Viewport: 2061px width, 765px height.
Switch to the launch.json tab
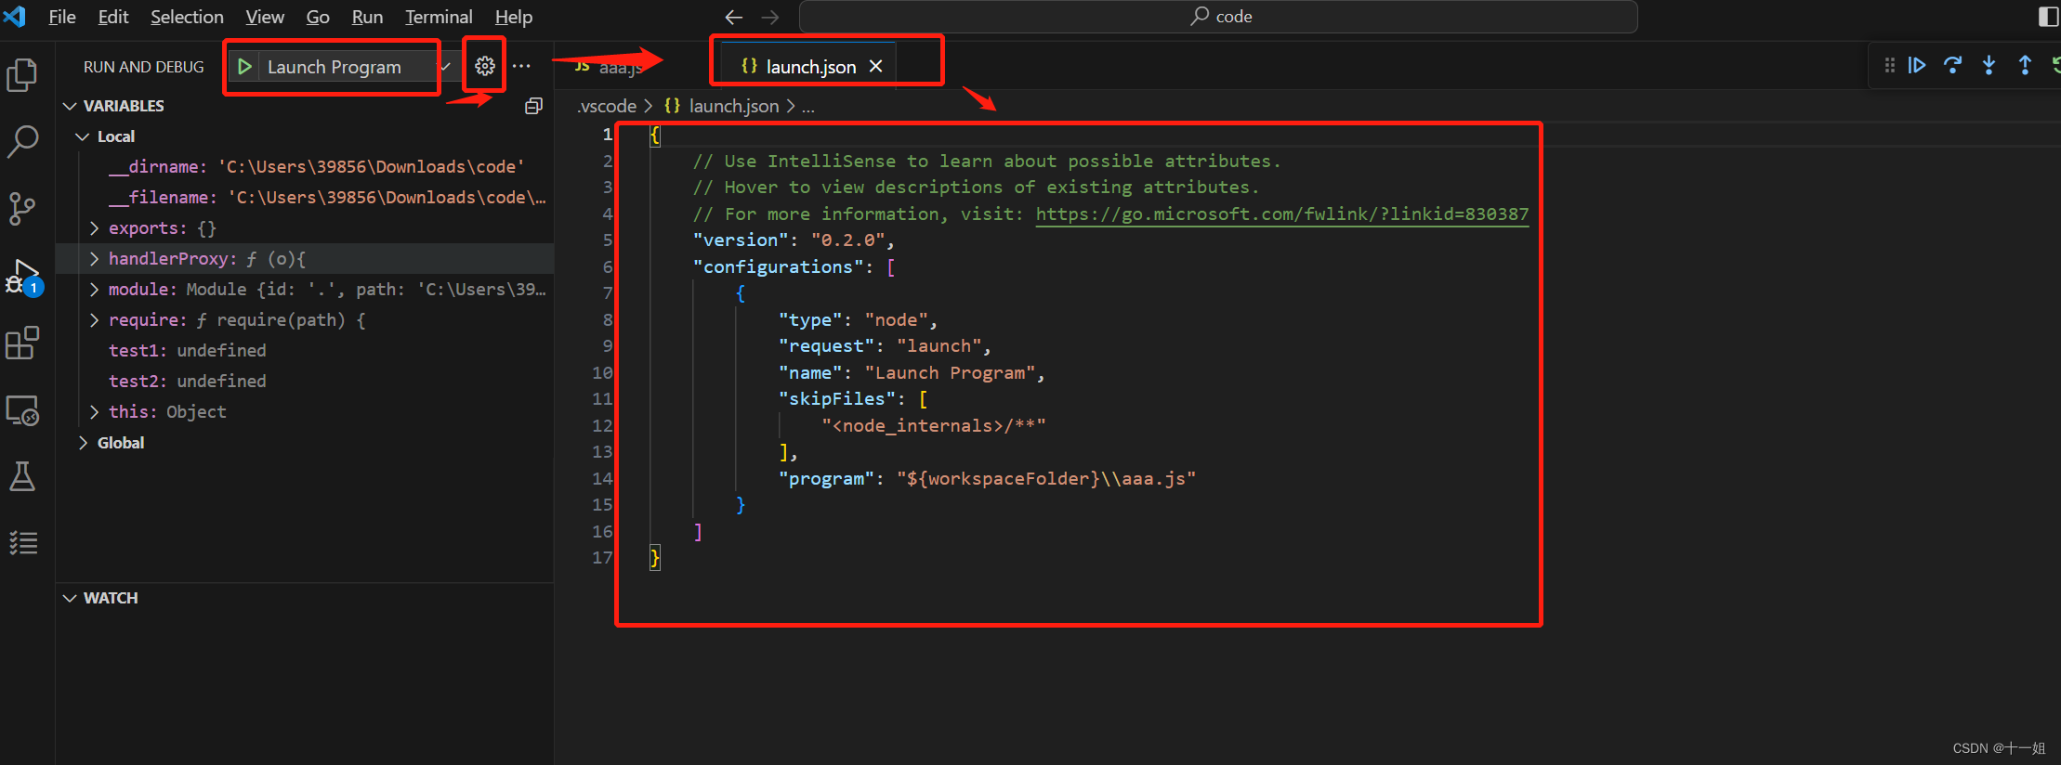click(808, 66)
